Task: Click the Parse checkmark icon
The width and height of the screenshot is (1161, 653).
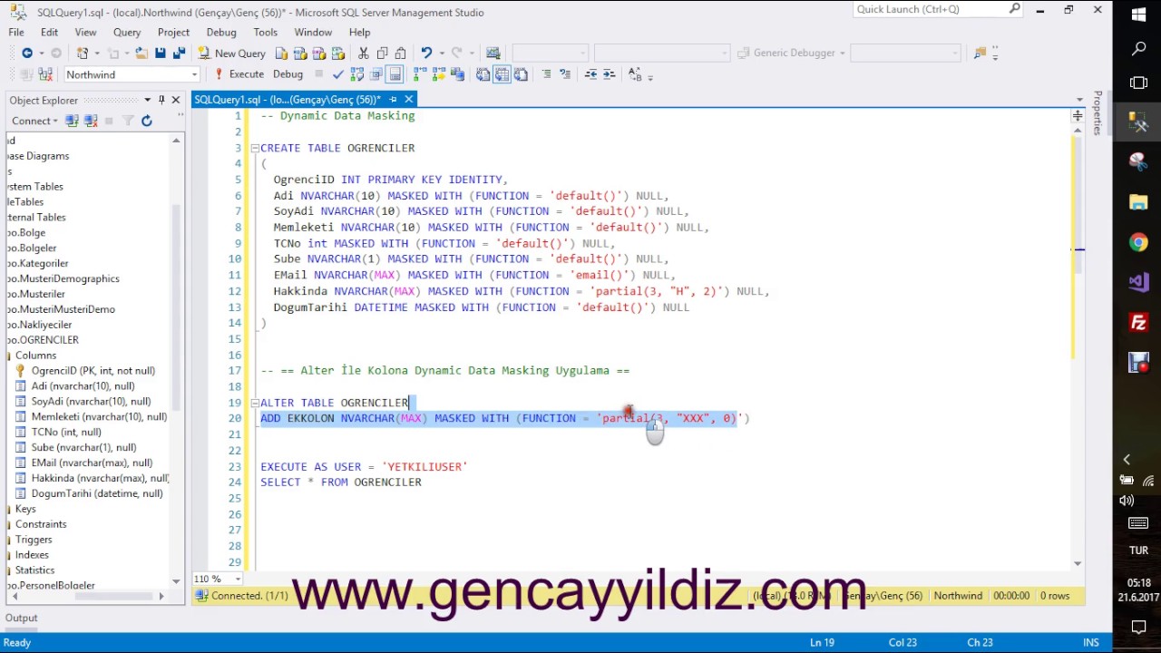Action: (338, 74)
